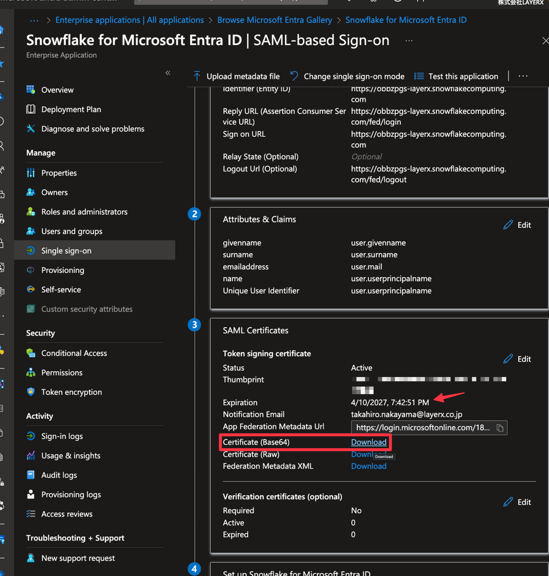Click the Active status value

point(362,368)
